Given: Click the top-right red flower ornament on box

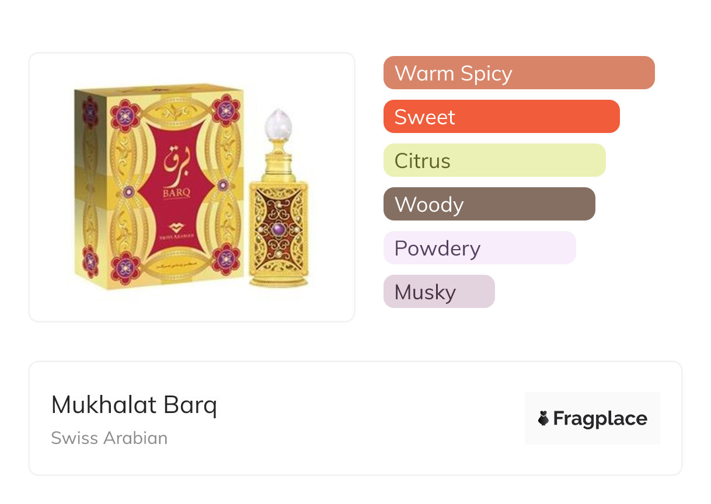Looking at the screenshot, I should [225, 108].
